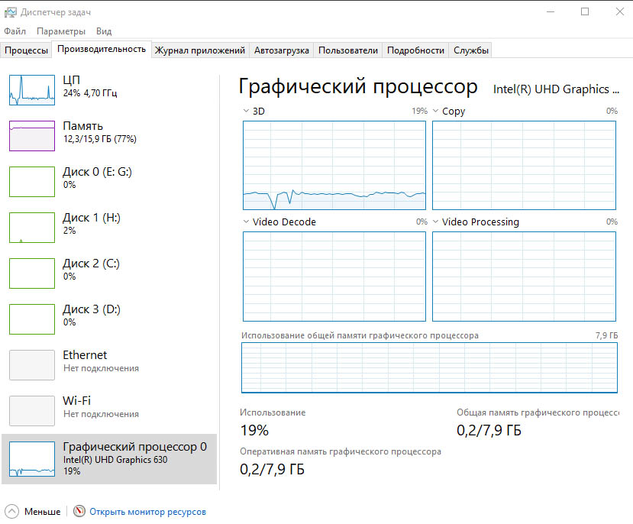
Task: Select the Диск 0 (E: G:) graph thumbnail
Action: 31,181
